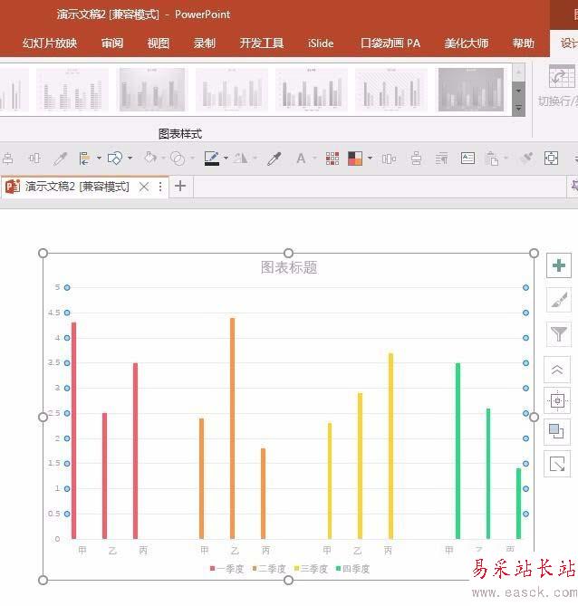Select the second chart style thumbnail with striped bars
Image resolution: width=578 pixels, height=606 pixels.
[x=72, y=90]
